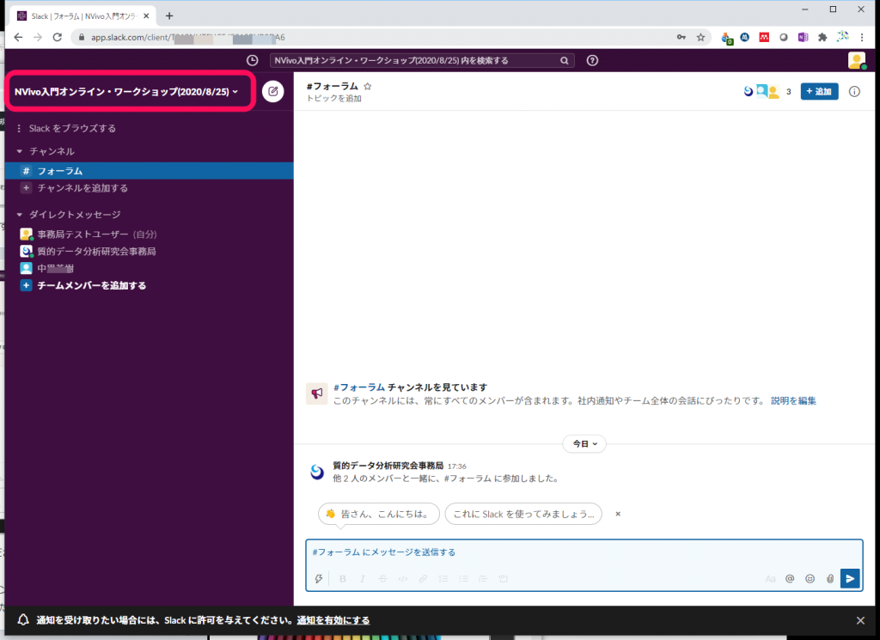The image size is (880, 640).
Task: Toggle blockquote formatting in the composer
Action: click(483, 579)
